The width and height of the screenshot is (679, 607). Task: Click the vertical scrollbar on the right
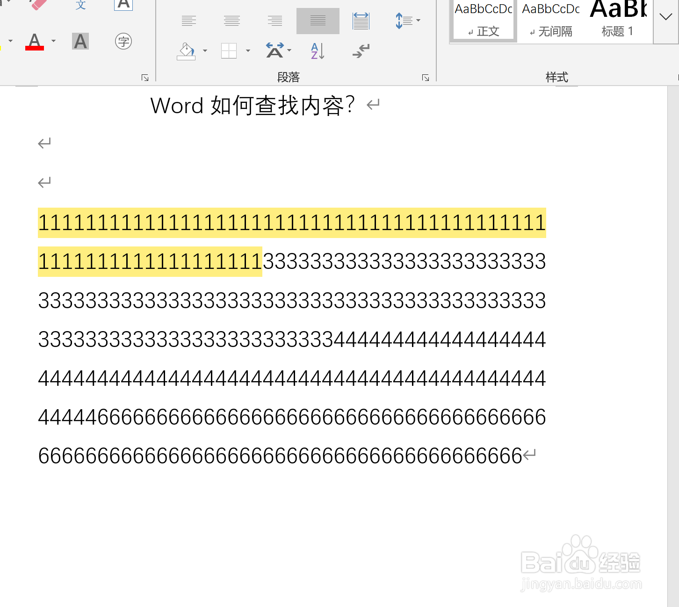point(673,346)
